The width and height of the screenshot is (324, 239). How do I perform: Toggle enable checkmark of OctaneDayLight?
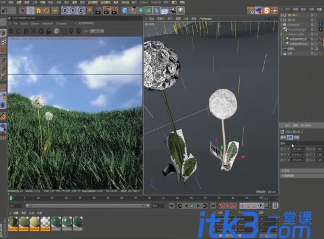coord(316,29)
